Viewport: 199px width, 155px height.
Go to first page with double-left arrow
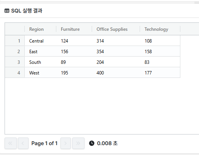(11, 143)
